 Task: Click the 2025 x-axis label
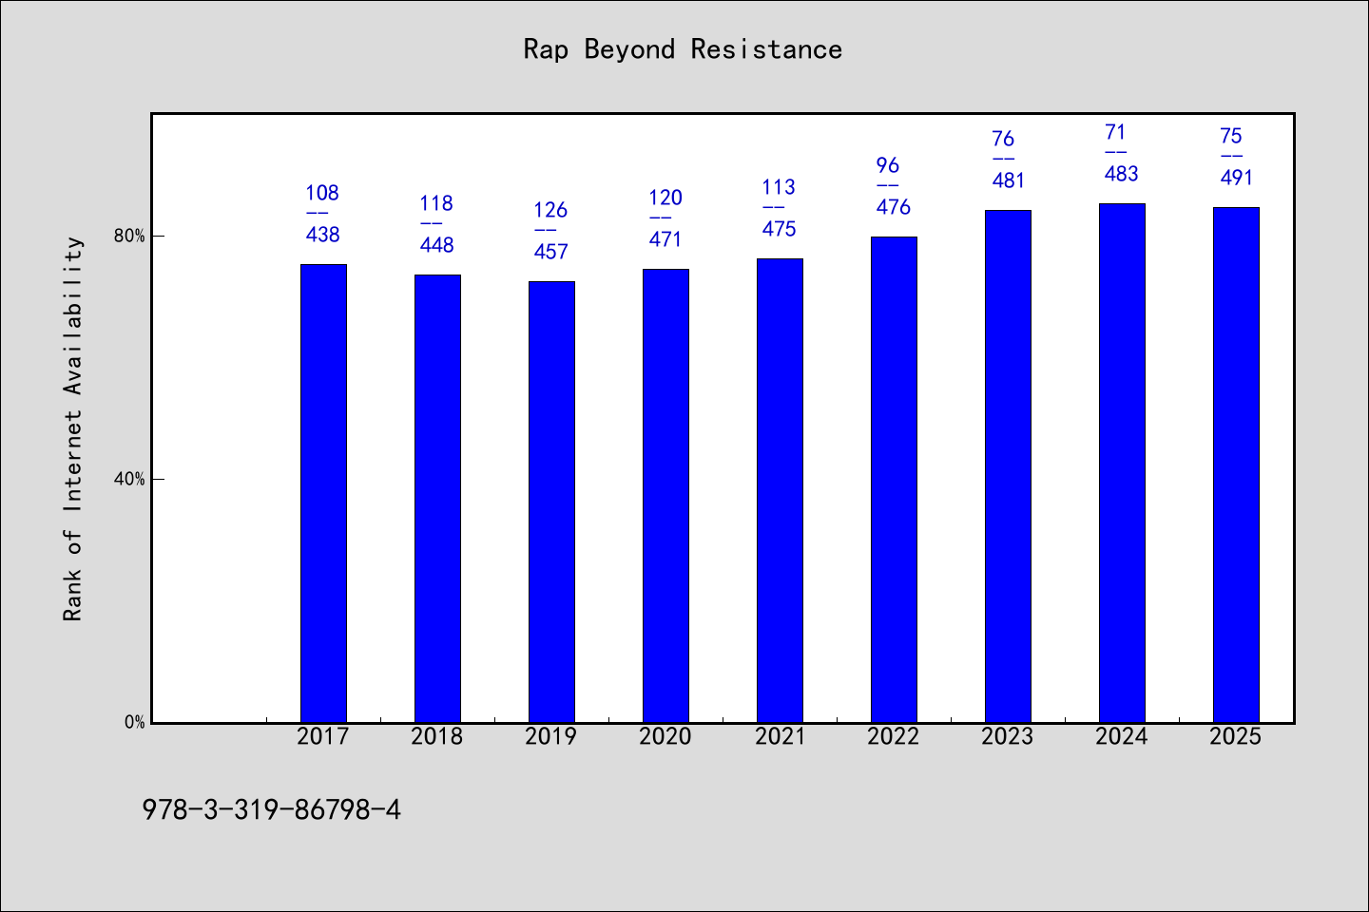(x=1236, y=736)
